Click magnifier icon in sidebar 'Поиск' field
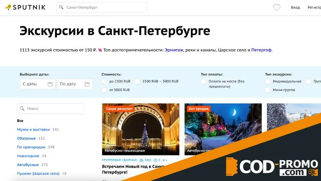The image size is (321, 181). coord(22,109)
